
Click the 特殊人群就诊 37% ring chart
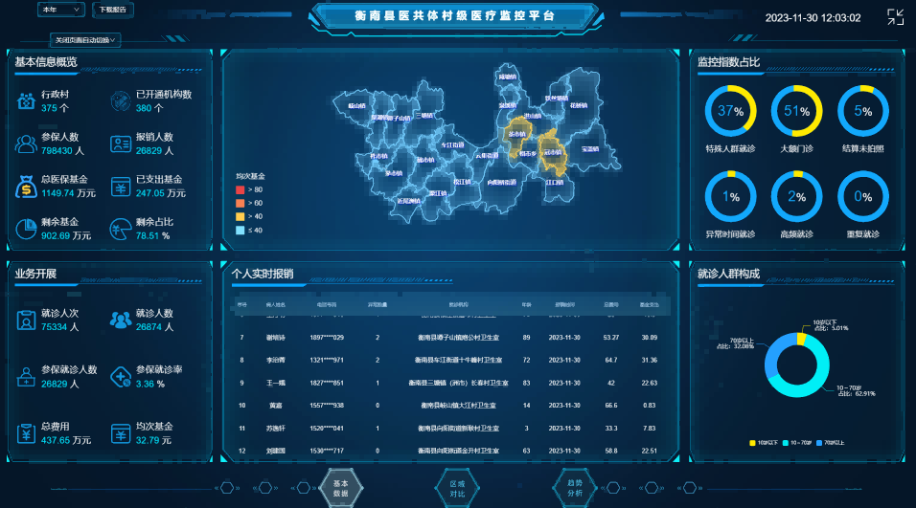point(730,111)
